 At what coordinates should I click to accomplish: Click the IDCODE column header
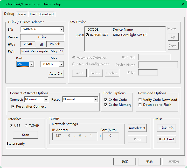point(98,30)
